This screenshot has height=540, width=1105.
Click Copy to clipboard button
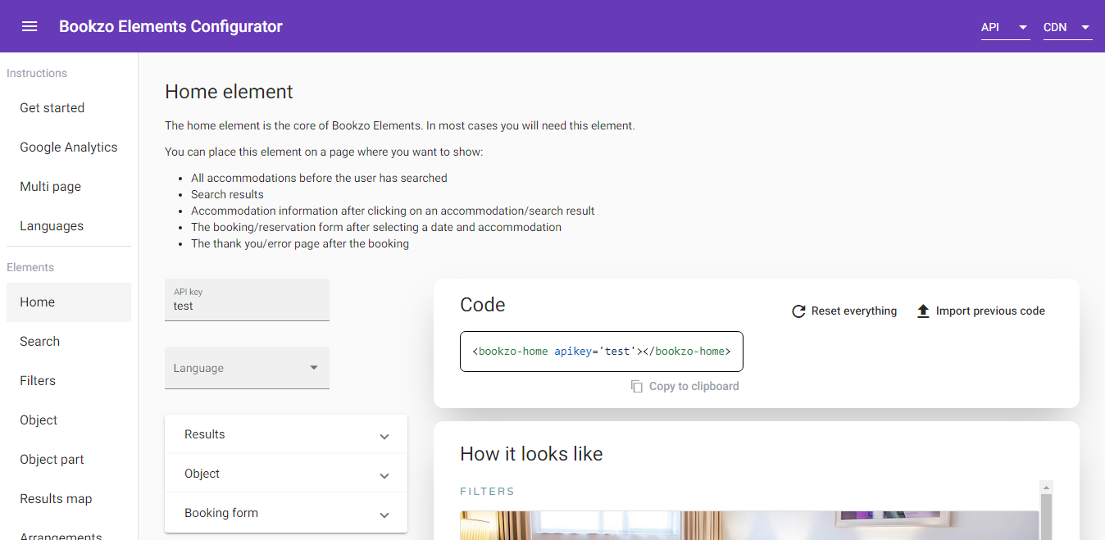pyautogui.click(x=684, y=386)
